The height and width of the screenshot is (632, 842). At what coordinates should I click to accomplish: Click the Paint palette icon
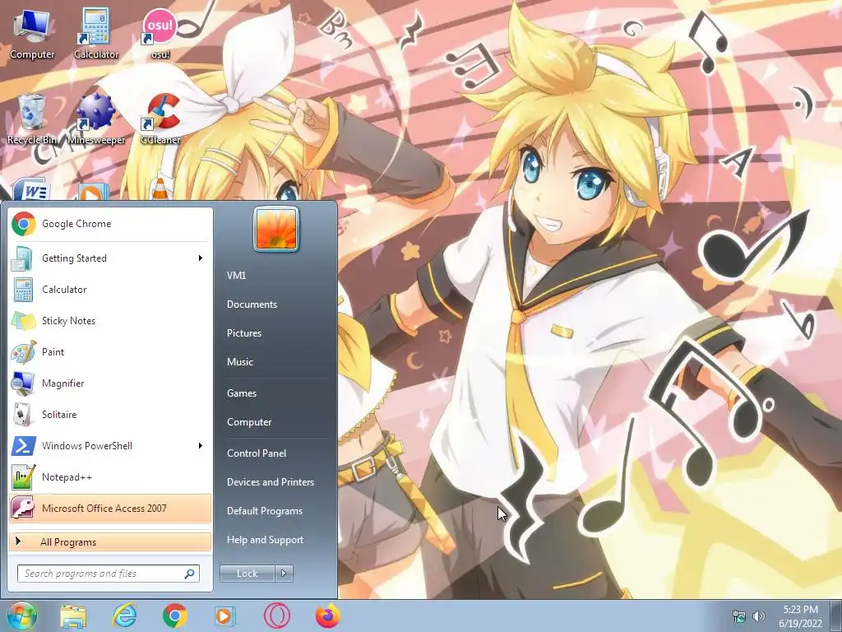tap(23, 352)
